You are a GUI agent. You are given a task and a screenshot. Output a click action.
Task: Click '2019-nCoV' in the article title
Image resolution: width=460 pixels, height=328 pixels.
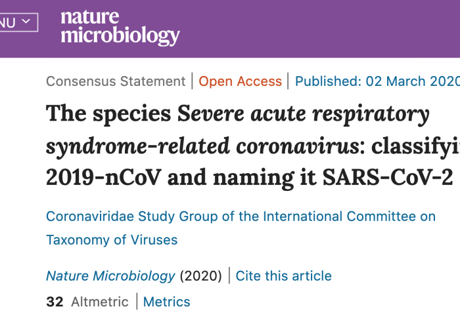click(104, 178)
